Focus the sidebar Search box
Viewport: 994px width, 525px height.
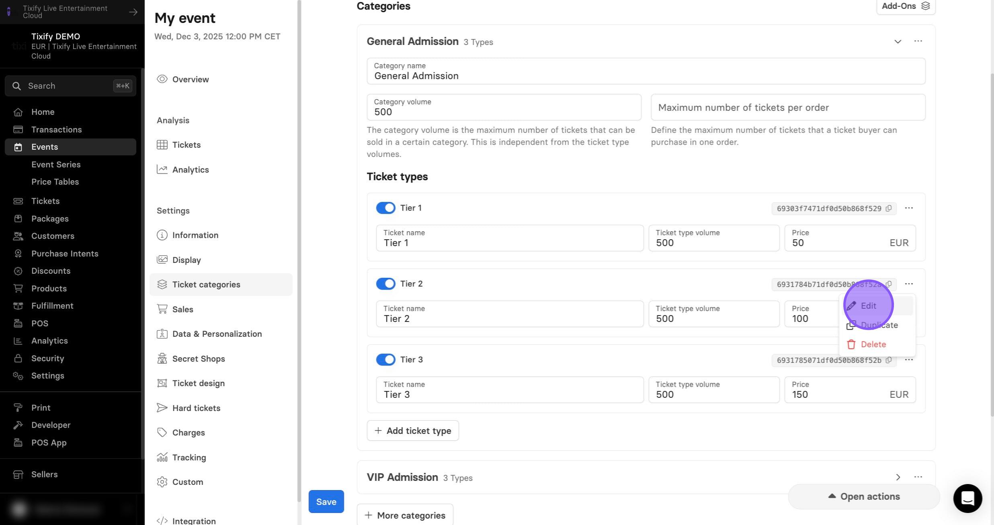coord(70,85)
